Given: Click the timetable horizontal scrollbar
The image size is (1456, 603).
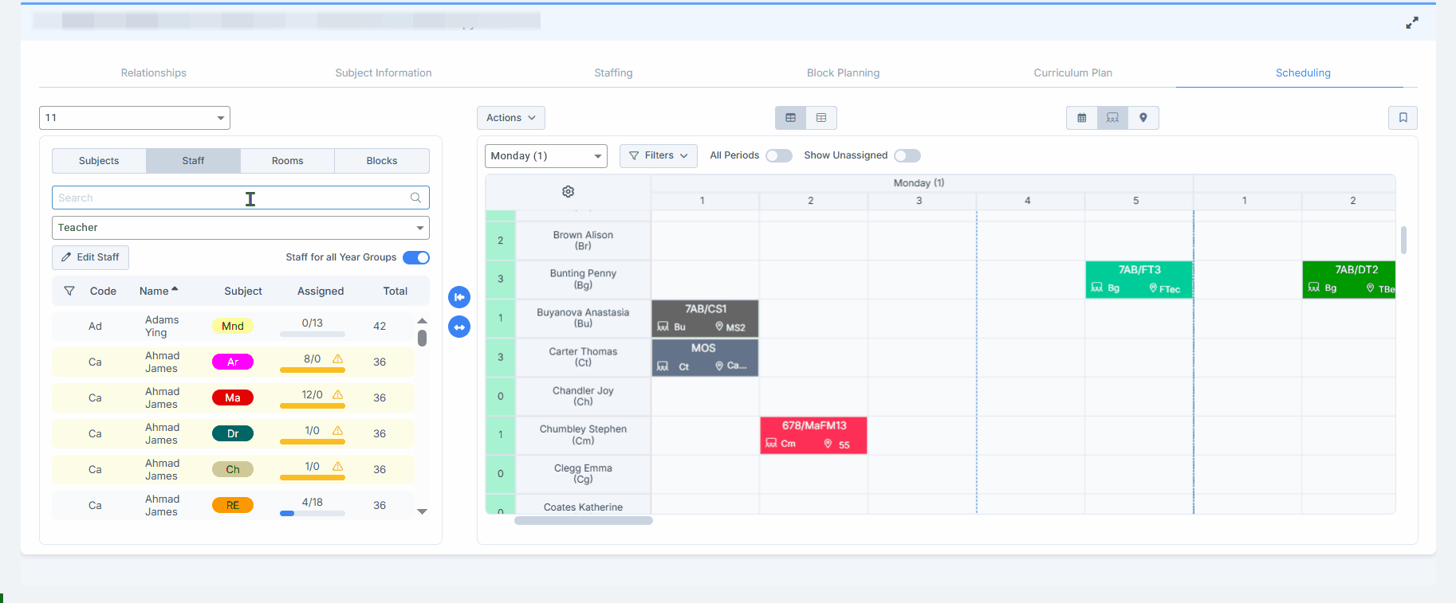Looking at the screenshot, I should [x=583, y=521].
